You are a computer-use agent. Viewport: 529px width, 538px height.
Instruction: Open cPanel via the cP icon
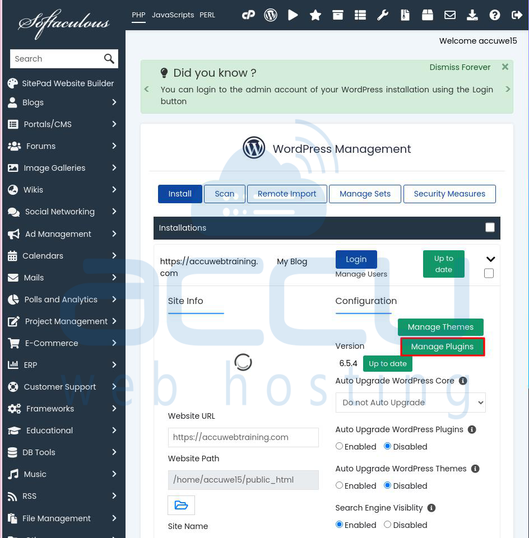(x=248, y=15)
